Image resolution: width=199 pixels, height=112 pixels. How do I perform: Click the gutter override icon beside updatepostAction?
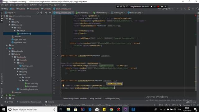57,81
